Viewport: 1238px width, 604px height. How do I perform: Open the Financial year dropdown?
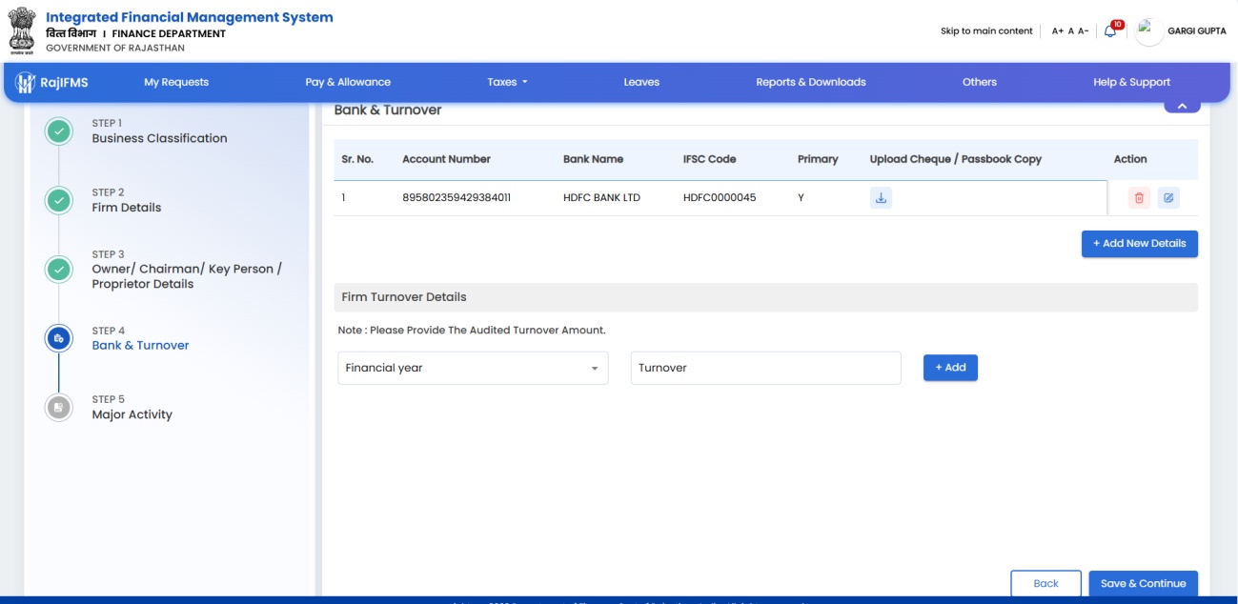[x=473, y=368]
